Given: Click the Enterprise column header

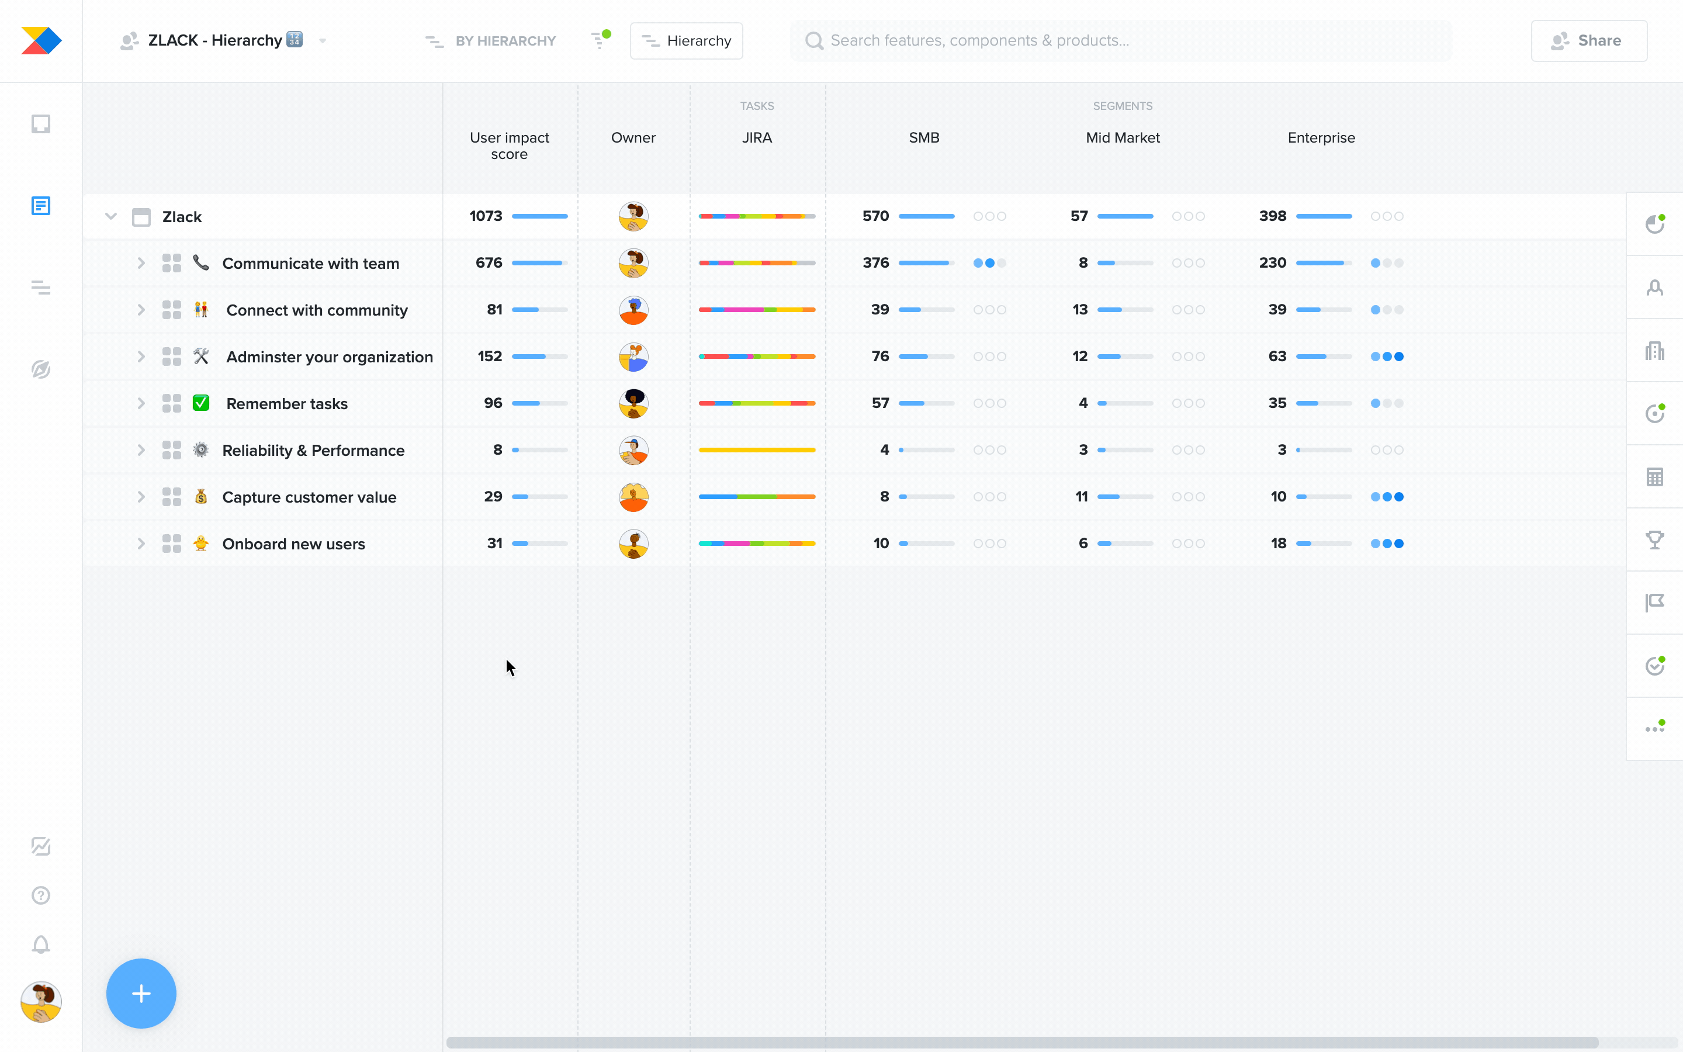Looking at the screenshot, I should pyautogui.click(x=1321, y=138).
